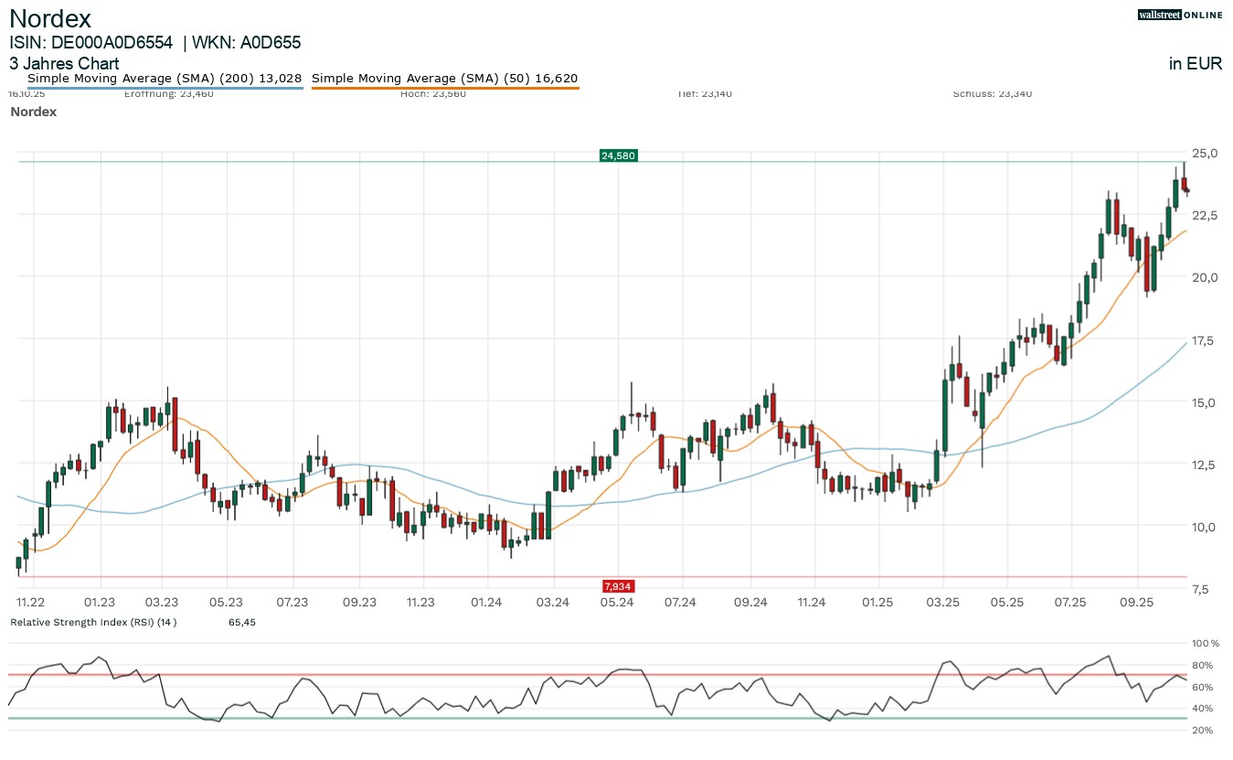Viewport: 1233px width, 760px height.
Task: Toggle the SMA (200) legend entry
Action: pyautogui.click(x=163, y=79)
